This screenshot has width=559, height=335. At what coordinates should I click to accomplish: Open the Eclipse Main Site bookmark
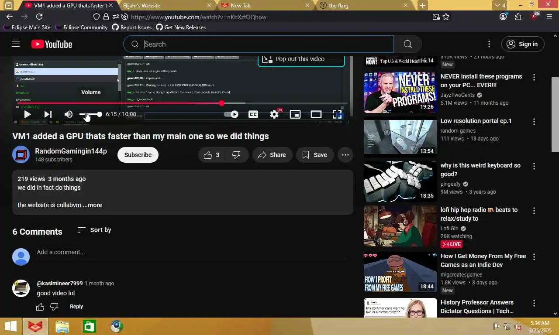[x=27, y=27]
